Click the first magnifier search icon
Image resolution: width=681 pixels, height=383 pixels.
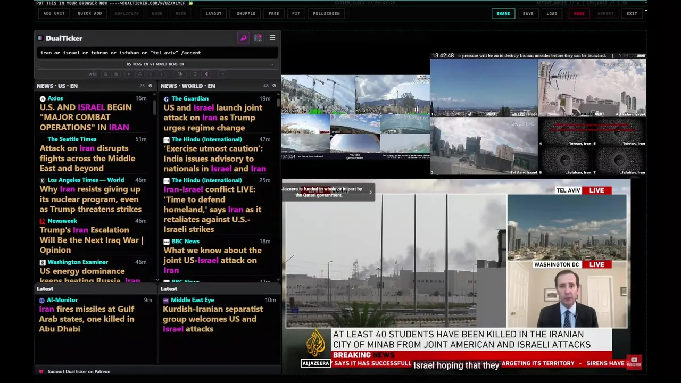coord(105,74)
